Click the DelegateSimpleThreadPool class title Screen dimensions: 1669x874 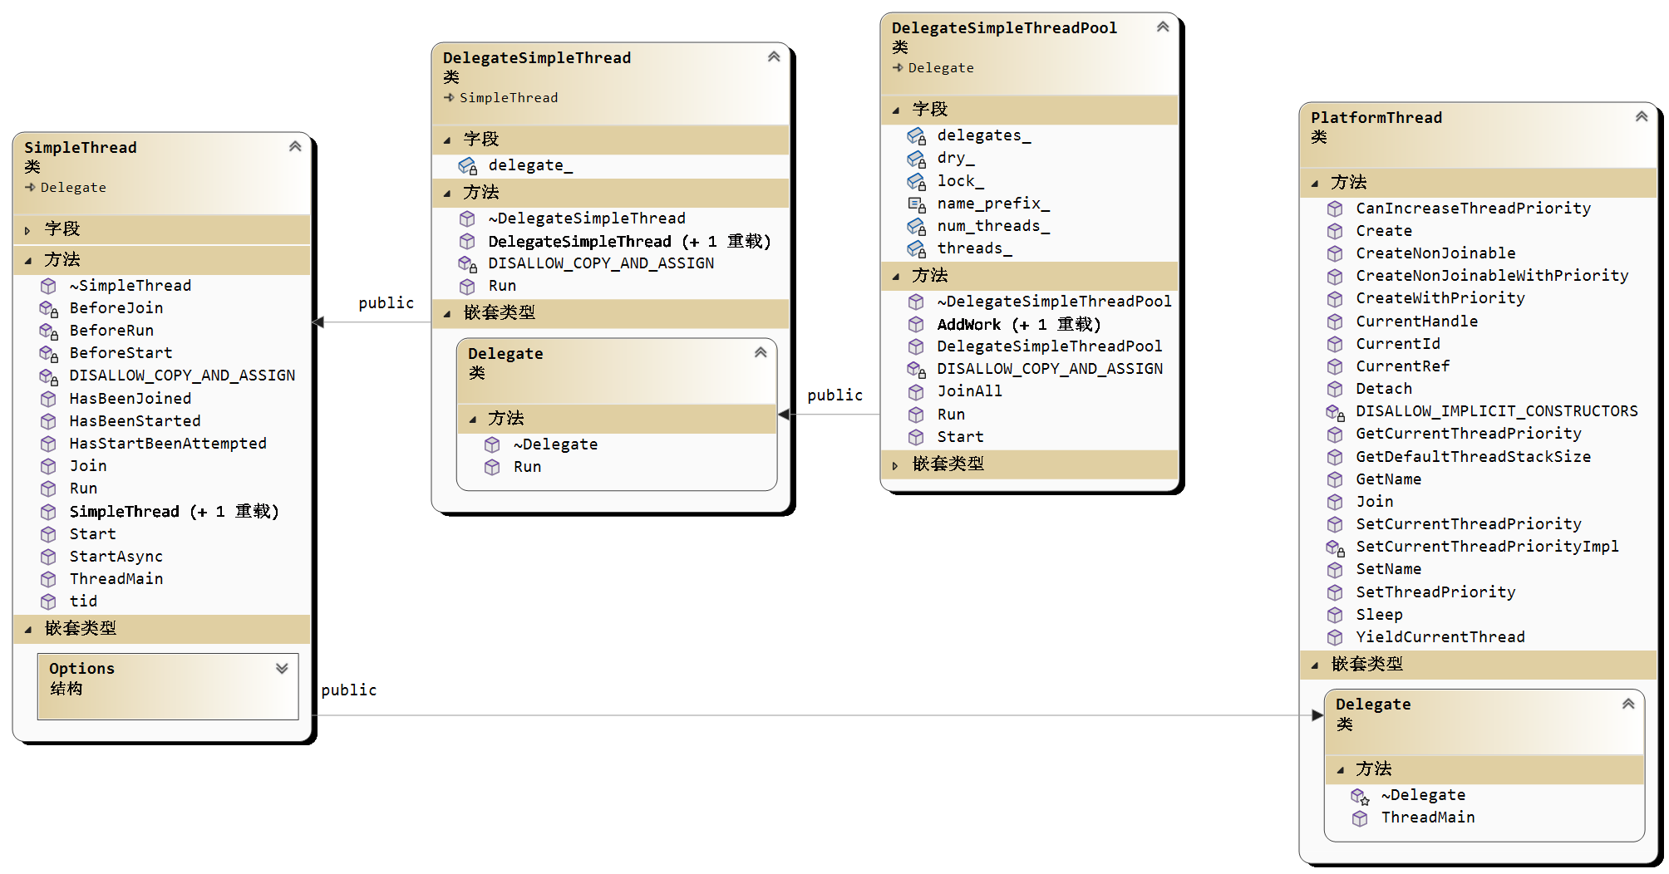(x=1004, y=27)
